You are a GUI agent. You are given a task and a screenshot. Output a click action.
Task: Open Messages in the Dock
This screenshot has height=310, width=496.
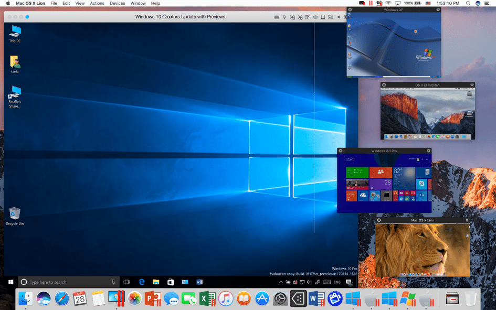coord(171,298)
